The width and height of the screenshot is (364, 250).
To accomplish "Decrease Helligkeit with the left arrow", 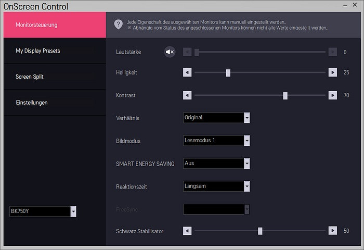I will pos(187,72).
